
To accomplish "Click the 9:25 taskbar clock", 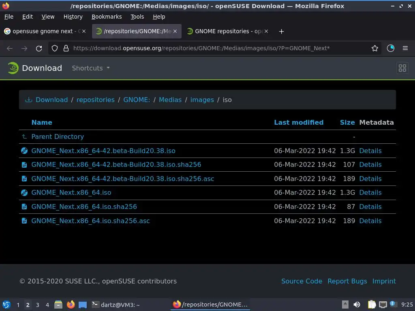I will (x=407, y=305).
